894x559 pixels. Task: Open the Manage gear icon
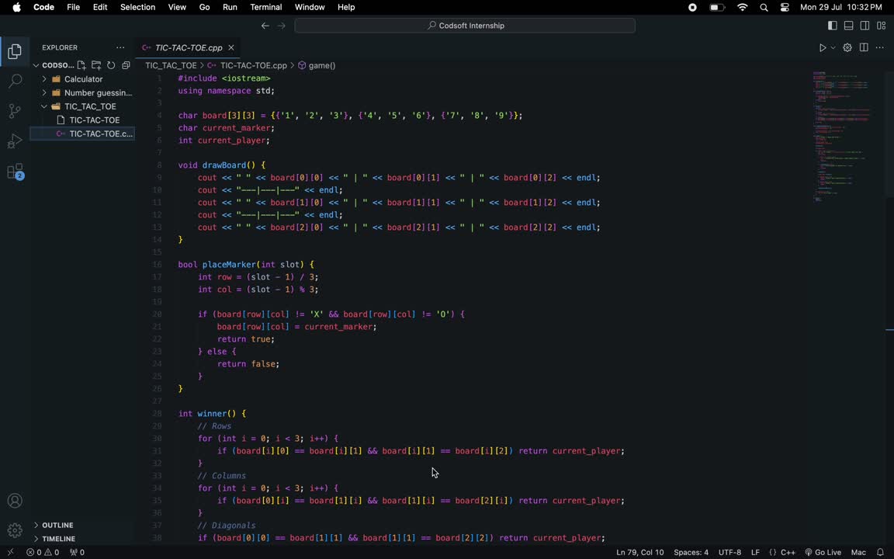tap(15, 531)
